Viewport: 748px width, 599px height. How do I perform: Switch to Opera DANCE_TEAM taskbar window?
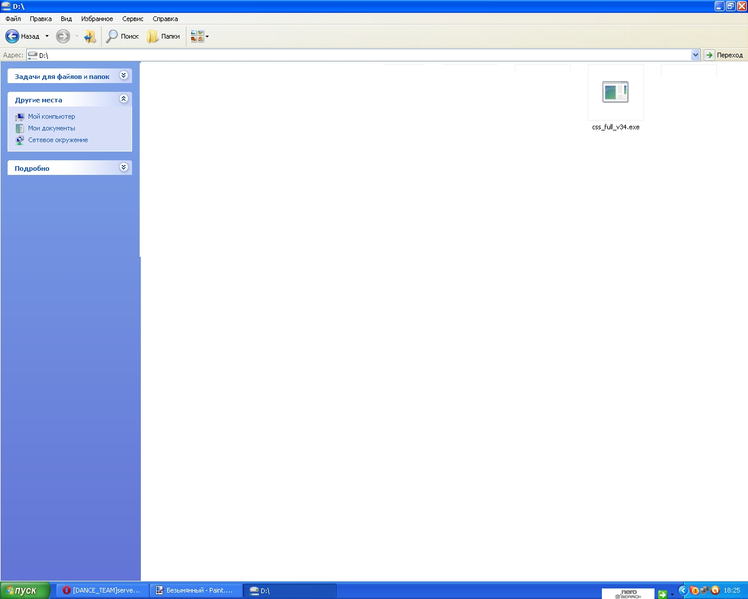[102, 590]
